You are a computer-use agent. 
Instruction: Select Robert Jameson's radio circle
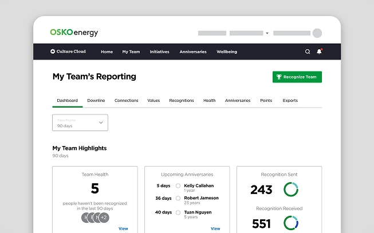coord(178,198)
